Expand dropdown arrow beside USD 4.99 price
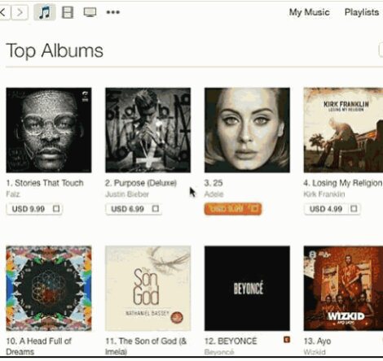 354,209
